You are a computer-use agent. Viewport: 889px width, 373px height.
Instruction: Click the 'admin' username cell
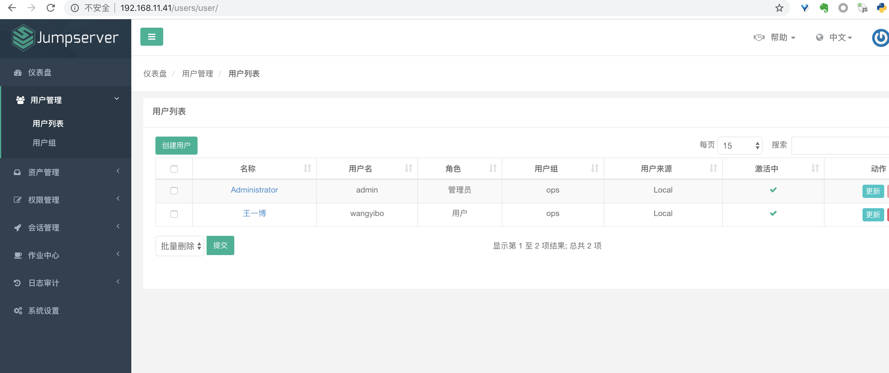(367, 190)
